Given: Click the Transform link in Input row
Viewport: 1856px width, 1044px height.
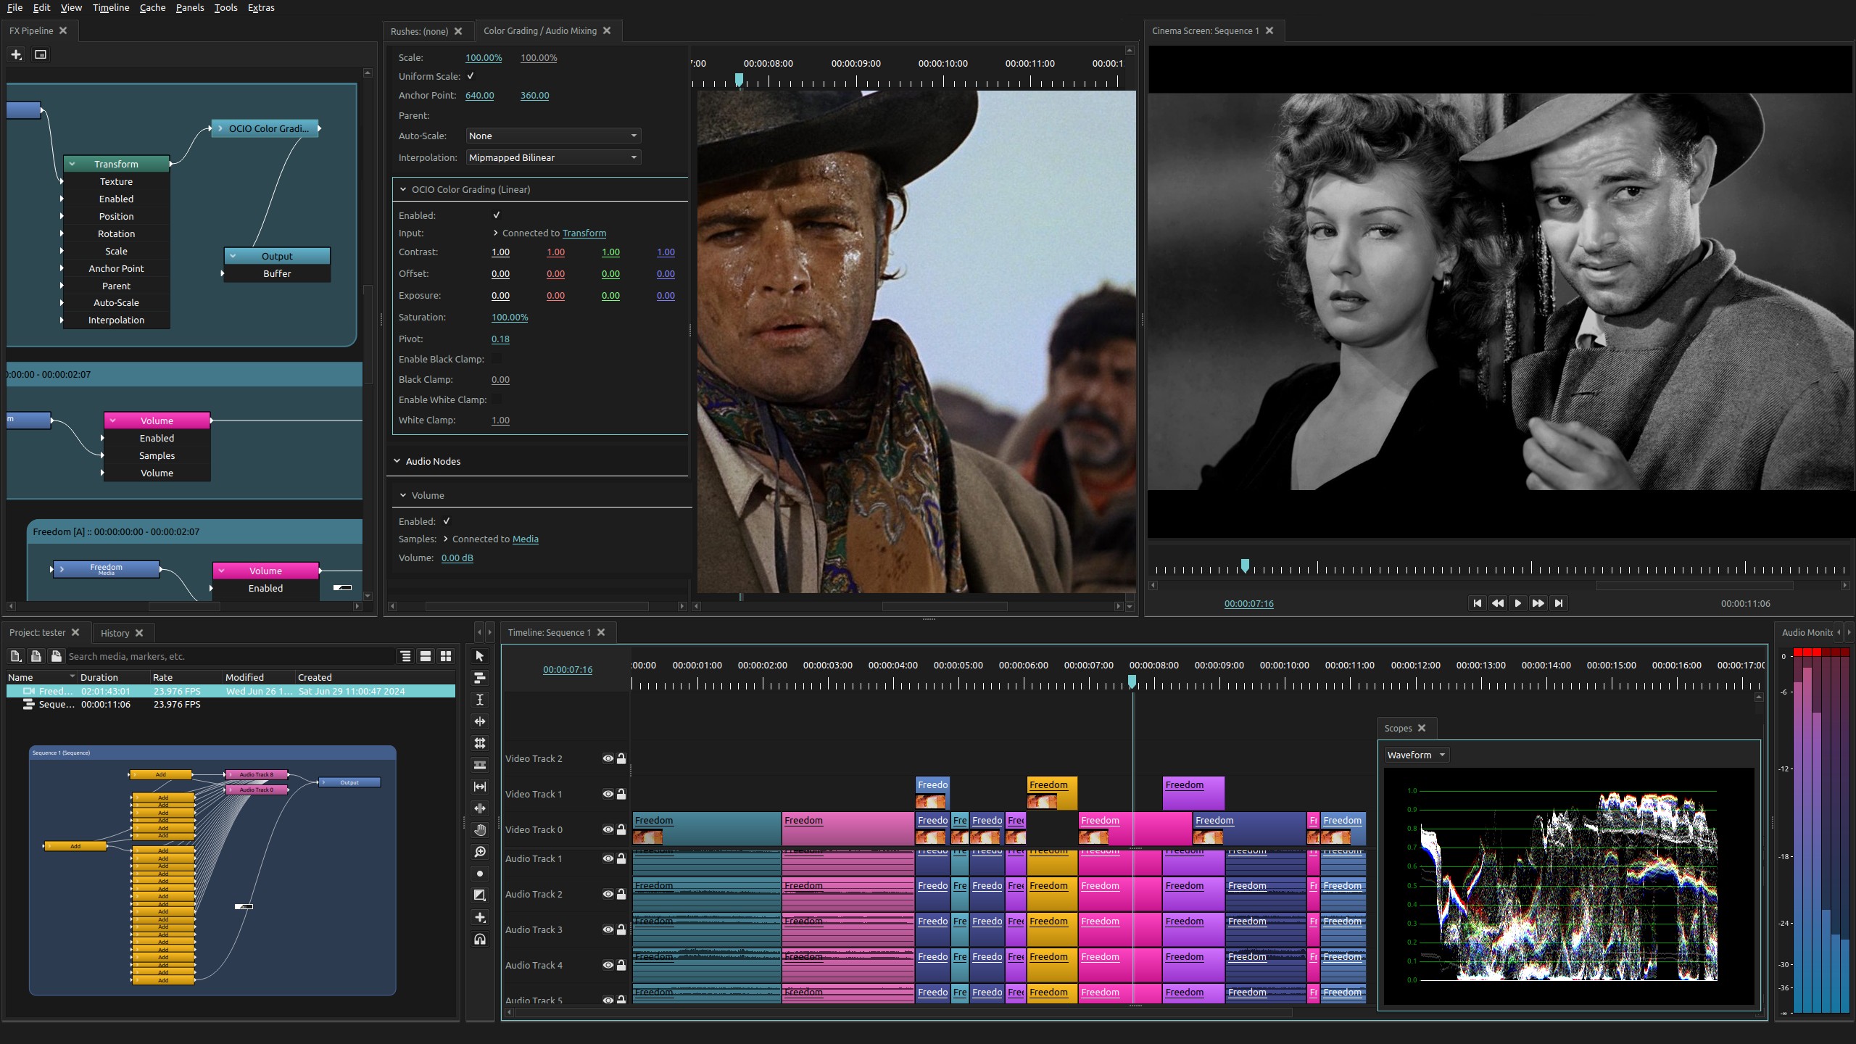Looking at the screenshot, I should coord(584,233).
